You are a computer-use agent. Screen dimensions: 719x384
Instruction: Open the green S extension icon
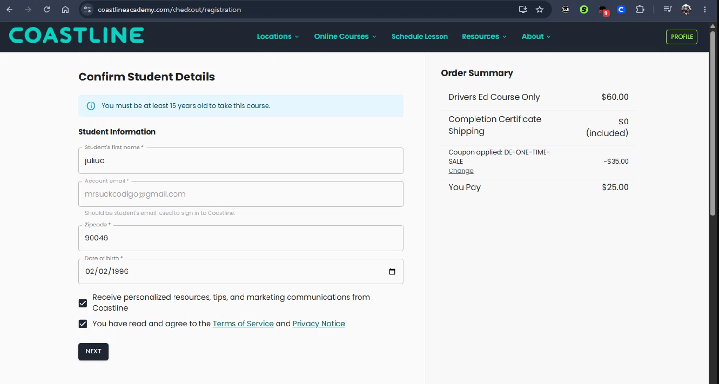(584, 10)
